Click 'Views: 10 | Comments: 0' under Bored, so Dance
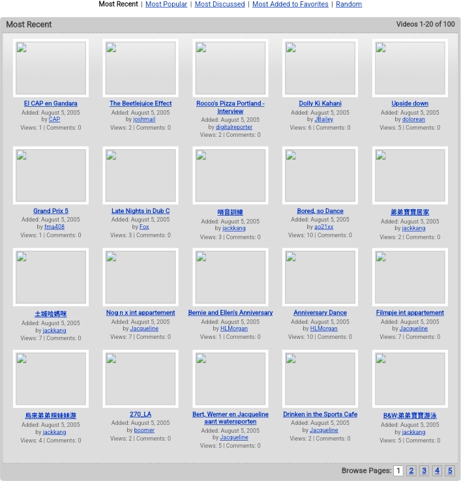Screen dimensions: 461x481 point(320,235)
